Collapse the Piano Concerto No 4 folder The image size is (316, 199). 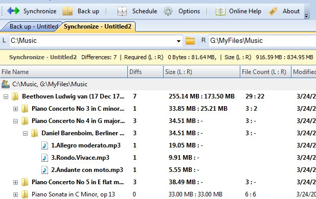15,121
